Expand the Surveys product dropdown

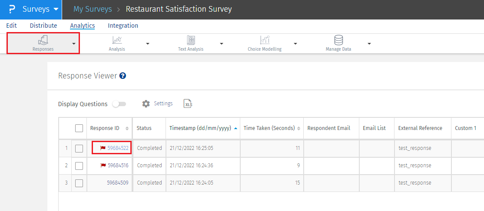[56, 9]
